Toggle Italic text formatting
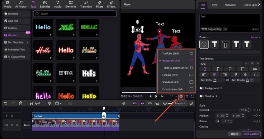The height and width of the screenshot is (139, 264). click(x=217, y=69)
